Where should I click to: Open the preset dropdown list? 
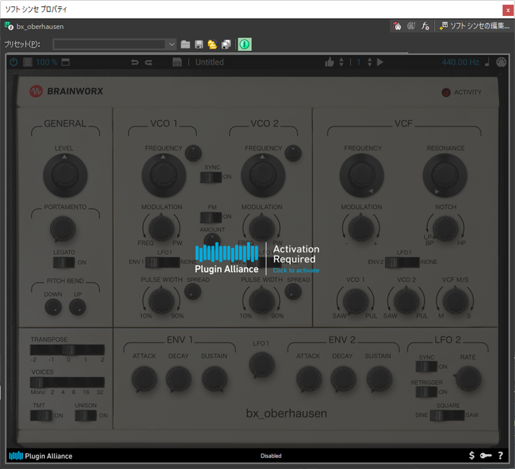[x=171, y=44]
